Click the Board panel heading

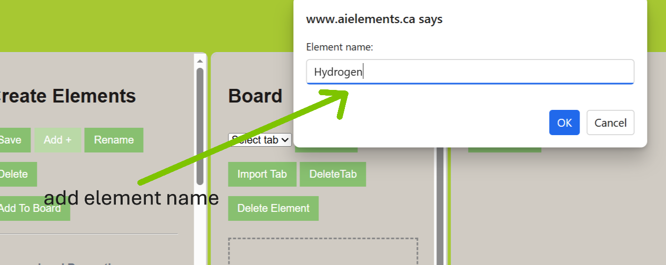[255, 96]
